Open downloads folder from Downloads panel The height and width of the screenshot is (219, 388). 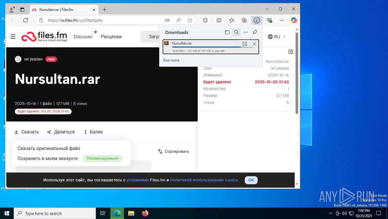(x=227, y=32)
